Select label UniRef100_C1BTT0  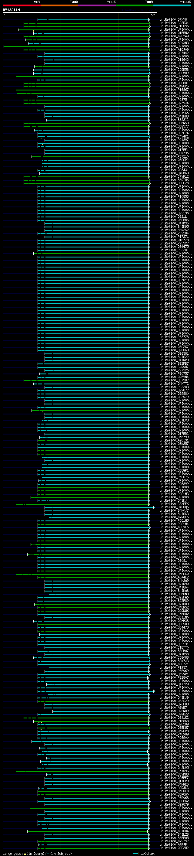[x=174, y=648]
